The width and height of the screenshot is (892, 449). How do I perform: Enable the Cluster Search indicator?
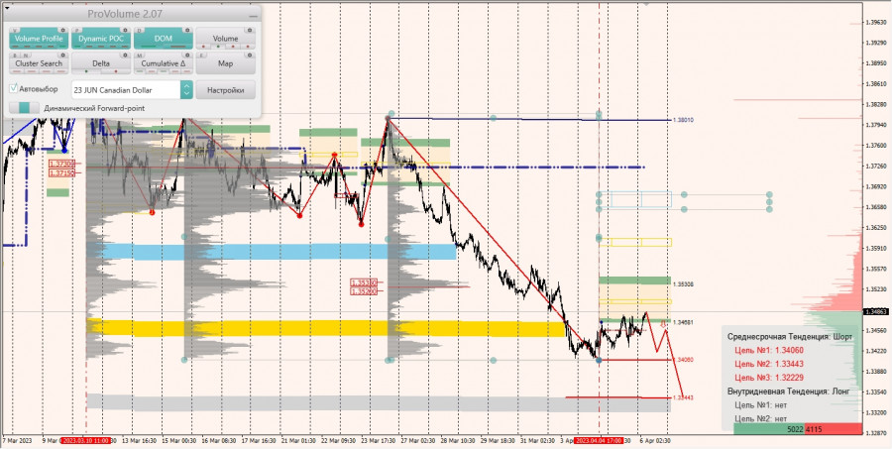click(39, 63)
